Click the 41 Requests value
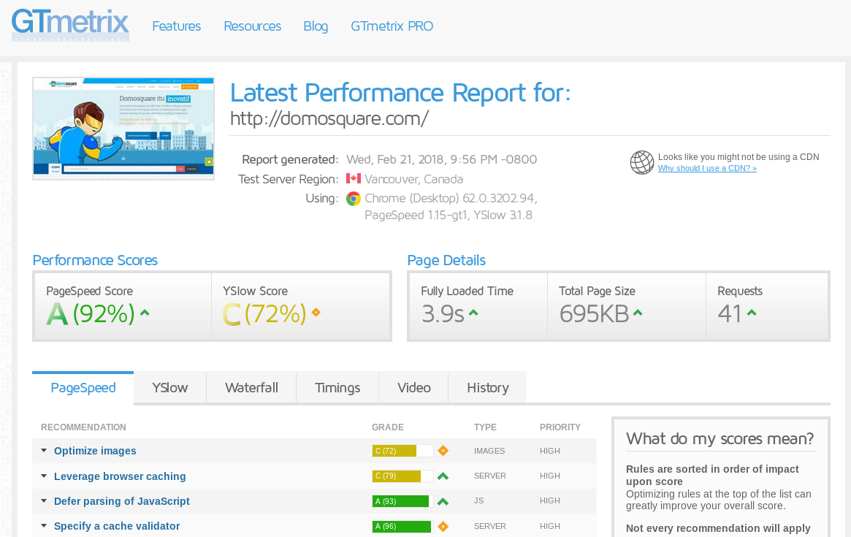The height and width of the screenshot is (537, 851). (x=730, y=314)
